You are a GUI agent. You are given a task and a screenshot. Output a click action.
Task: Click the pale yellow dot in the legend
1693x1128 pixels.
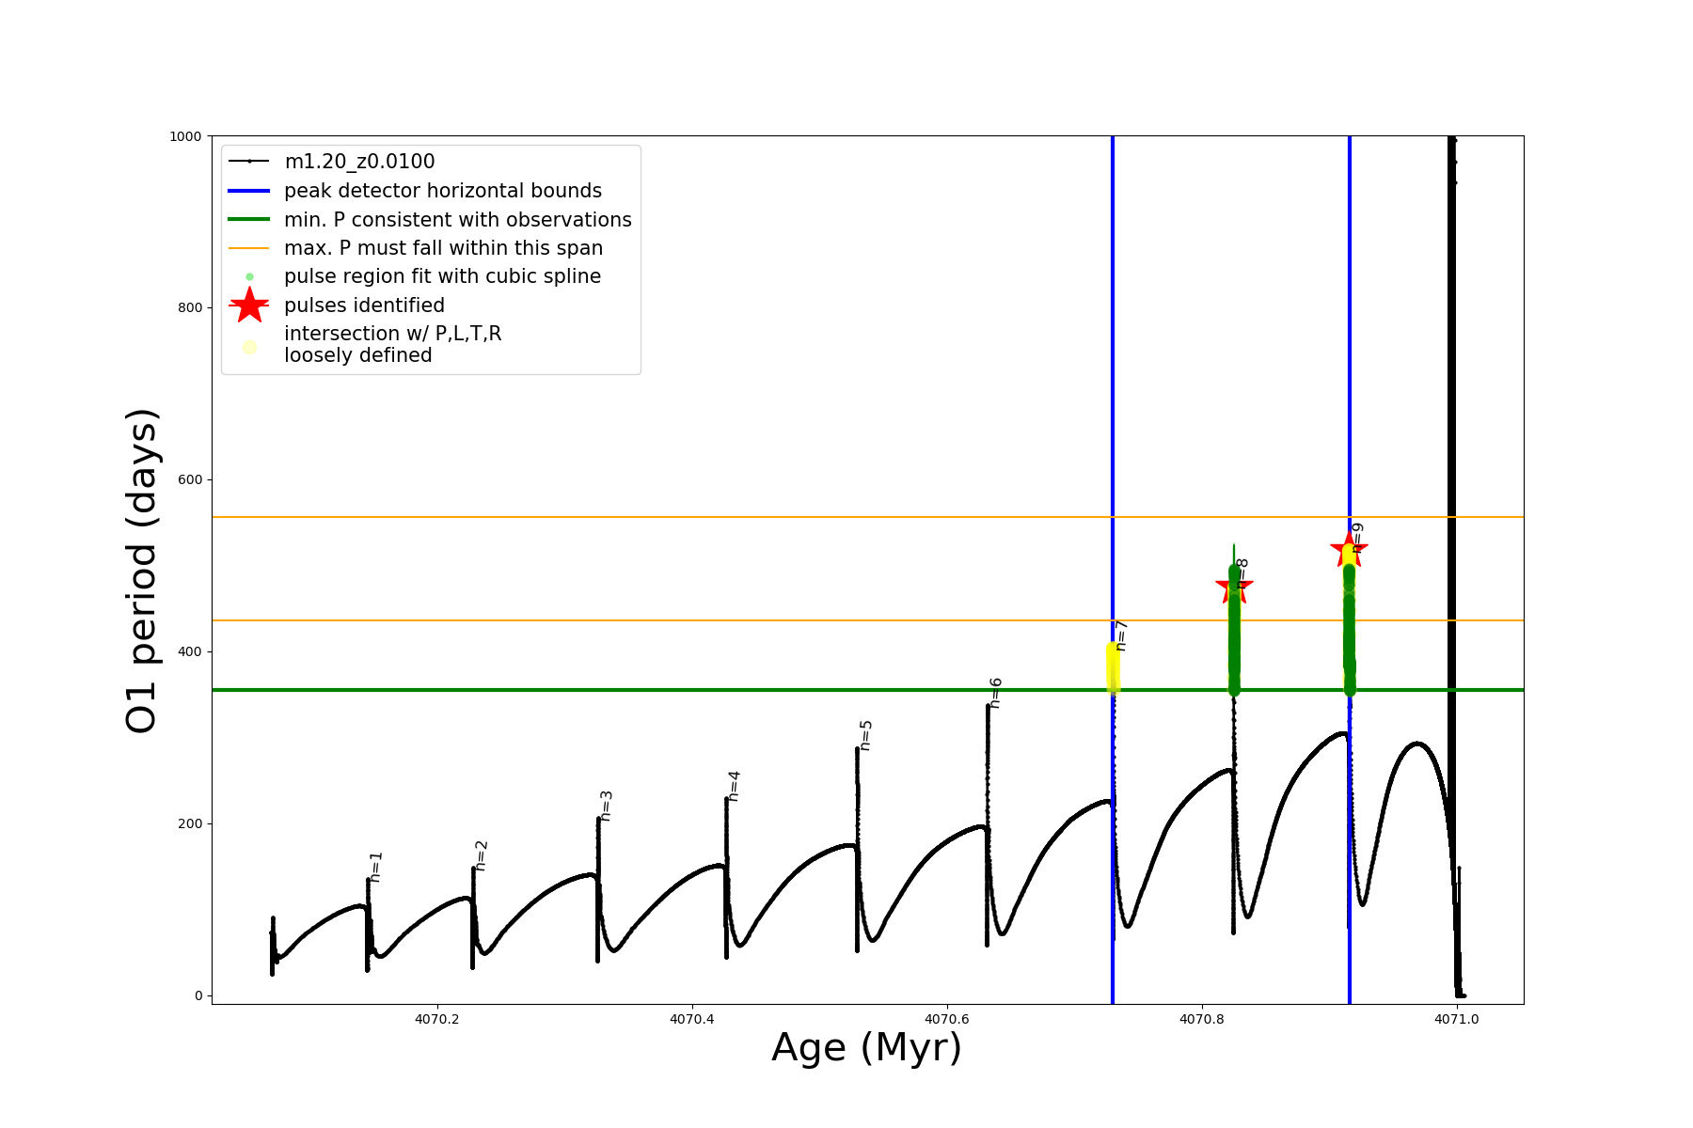[x=249, y=347]
